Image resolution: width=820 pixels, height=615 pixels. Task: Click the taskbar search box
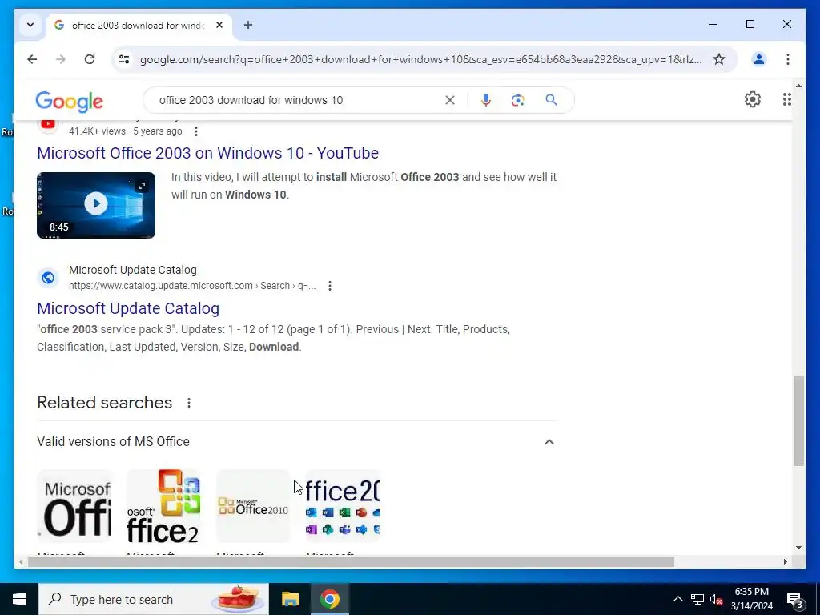click(x=154, y=599)
